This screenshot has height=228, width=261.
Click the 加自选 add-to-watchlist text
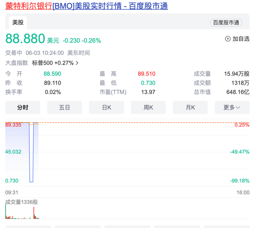tap(241, 39)
